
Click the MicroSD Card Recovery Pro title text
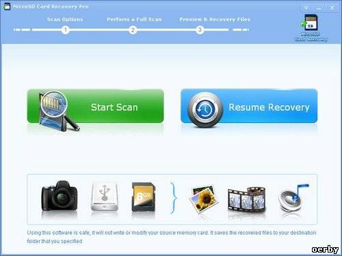pyautogui.click(x=51, y=6)
